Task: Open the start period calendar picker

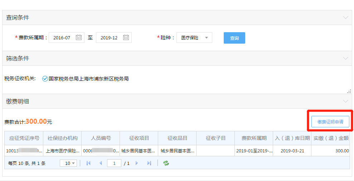Action: (x=79, y=38)
